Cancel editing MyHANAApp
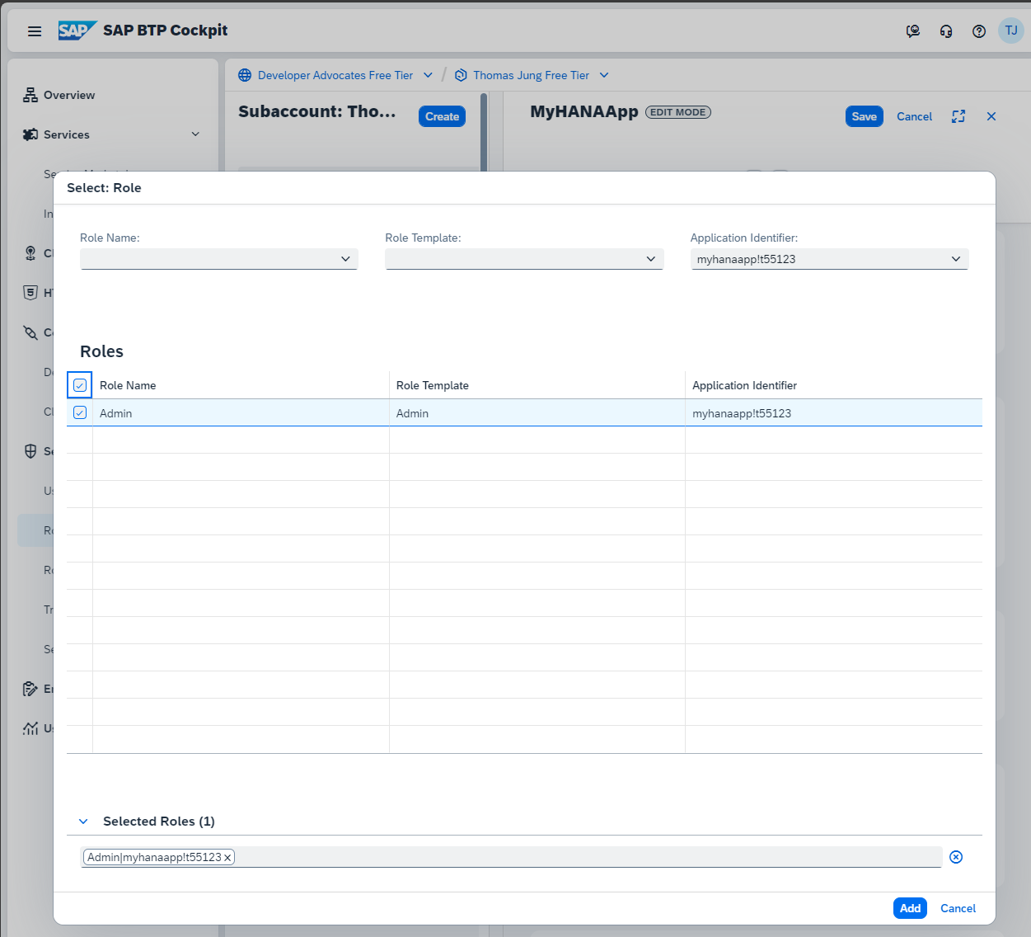 point(914,116)
